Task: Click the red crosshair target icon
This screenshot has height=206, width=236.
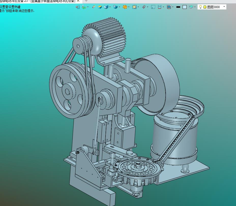Action: click(144, 7)
